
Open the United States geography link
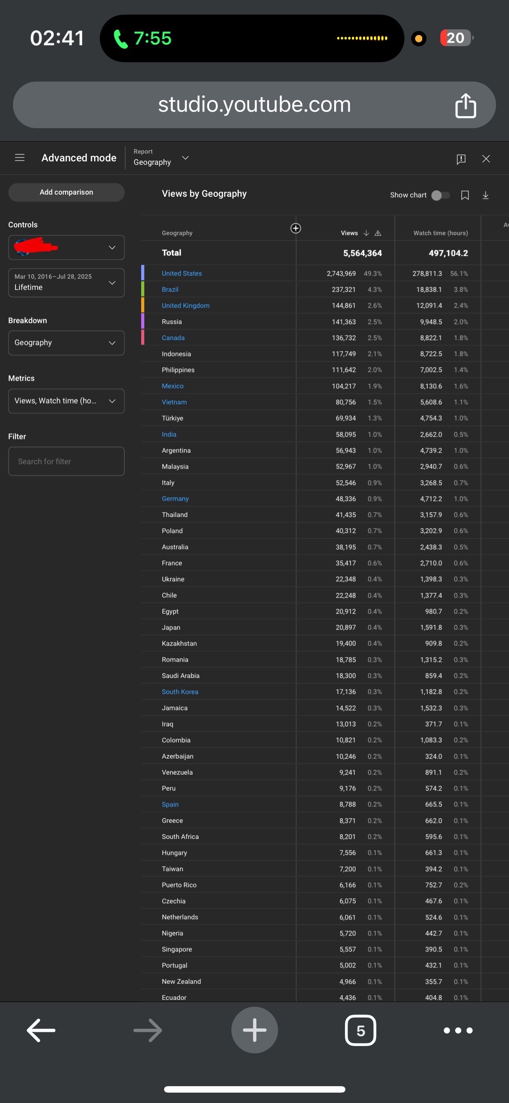[182, 274]
